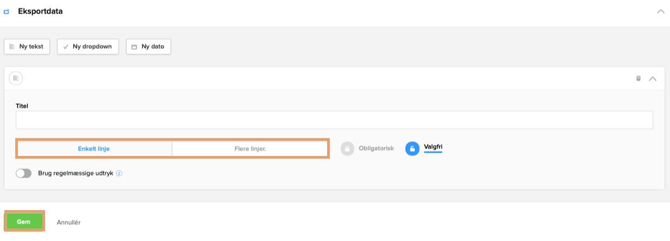This screenshot has width=670, height=241.
Task: Select the Valgfri label option
Action: [x=433, y=147]
